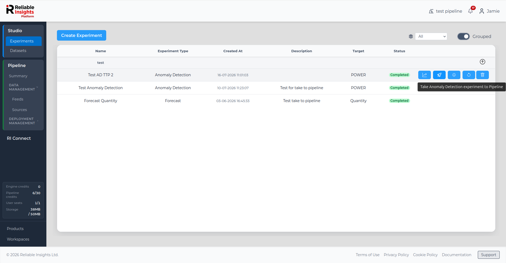Click the Pipeline credits 6/30 value

36,193
